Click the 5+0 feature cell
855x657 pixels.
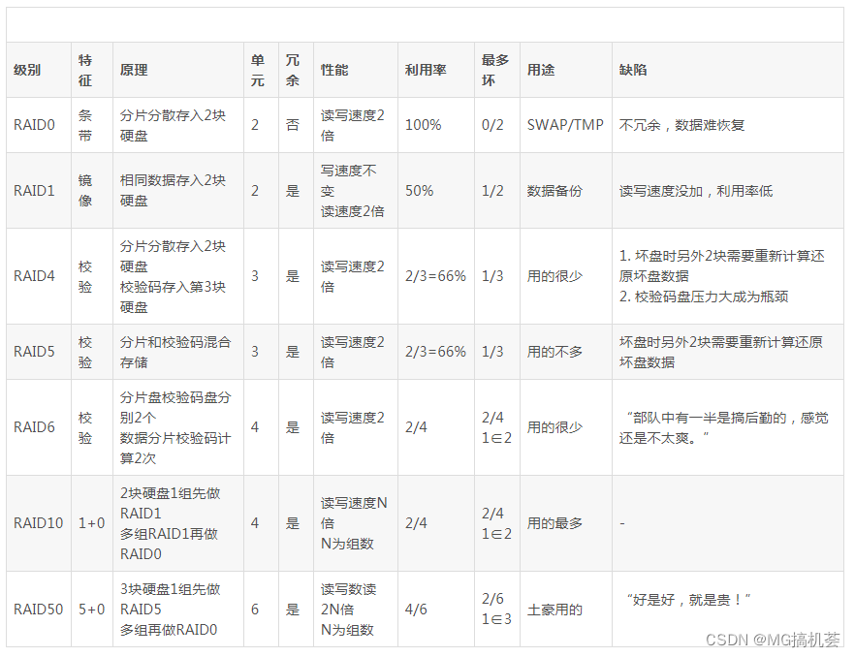[92, 609]
